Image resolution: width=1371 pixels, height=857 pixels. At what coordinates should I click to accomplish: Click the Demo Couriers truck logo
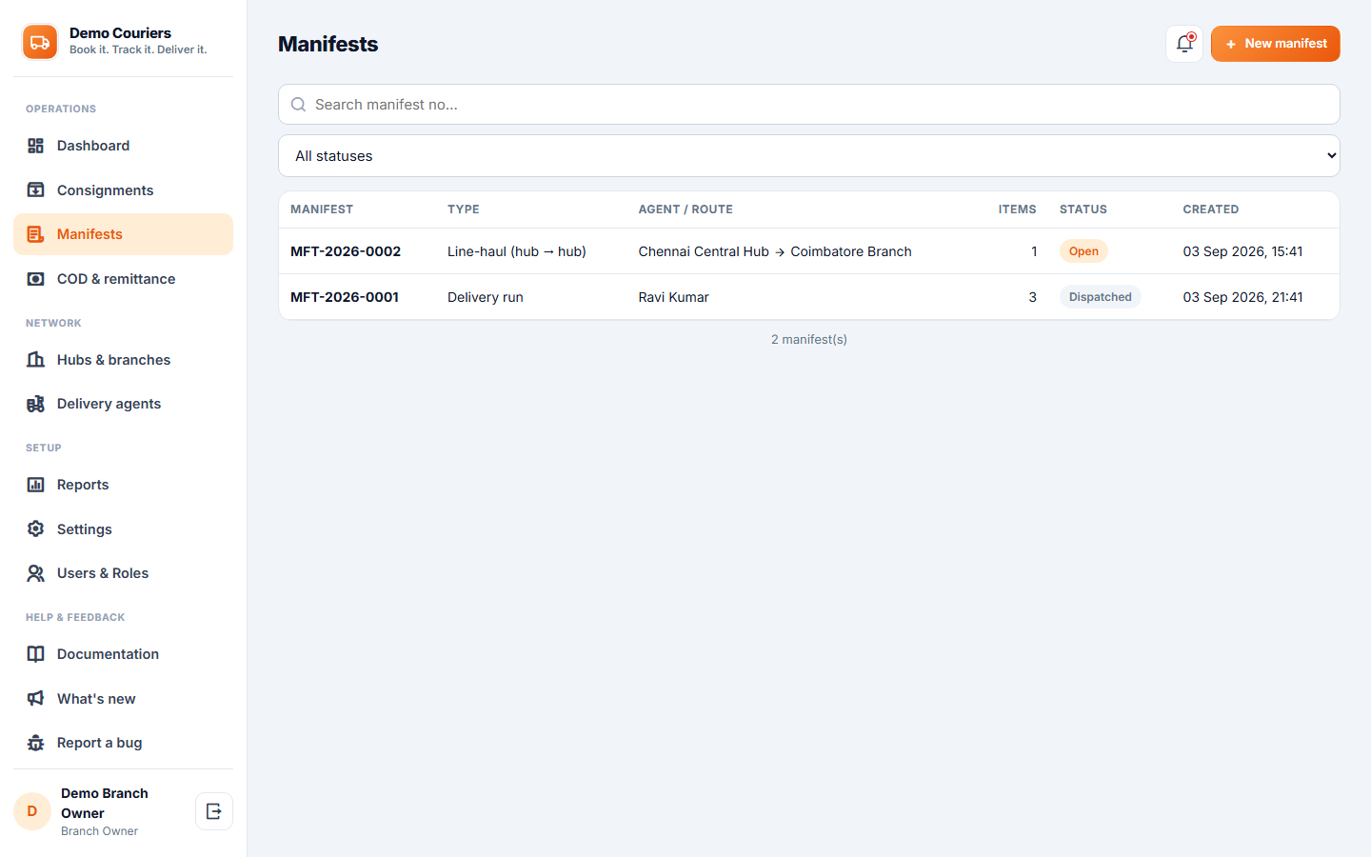point(40,42)
